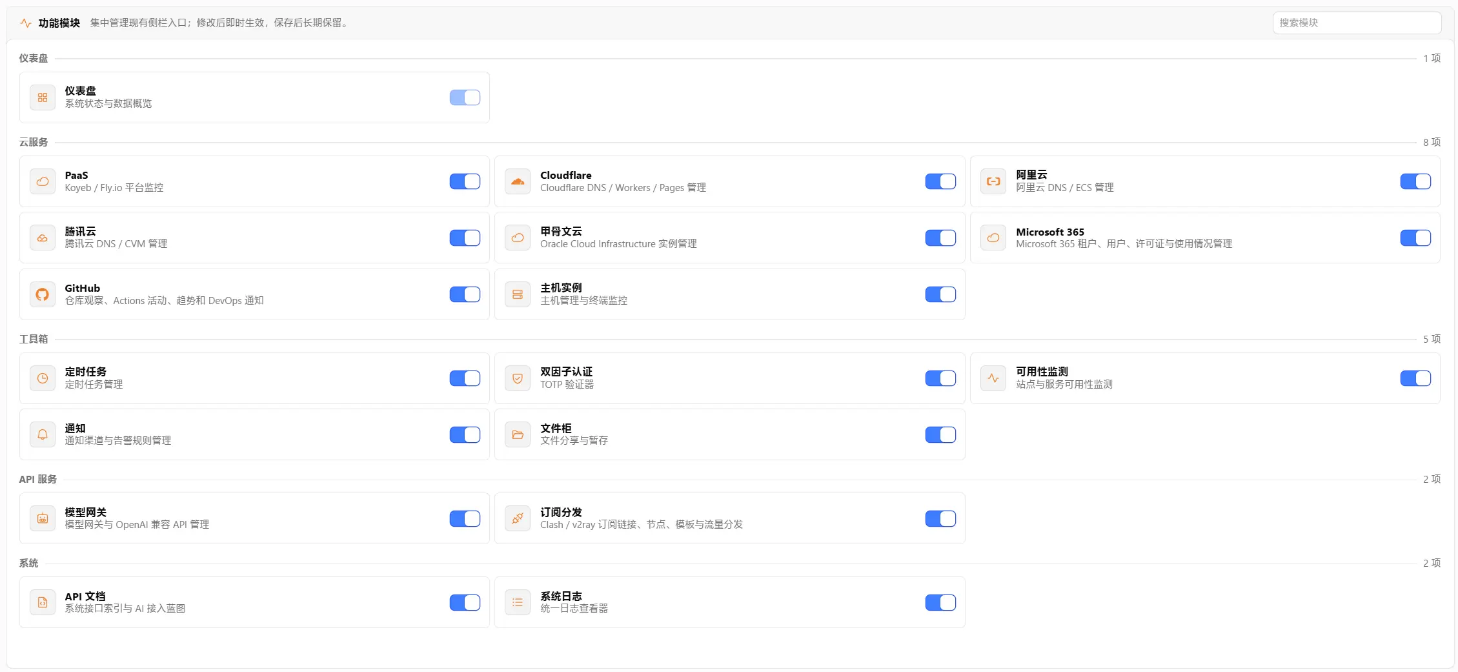Toggle the Cloudflare module switch
Viewport: 1458px width, 672px height.
click(940, 181)
